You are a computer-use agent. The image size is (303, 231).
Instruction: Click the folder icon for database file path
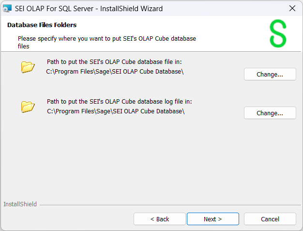coord(28,67)
